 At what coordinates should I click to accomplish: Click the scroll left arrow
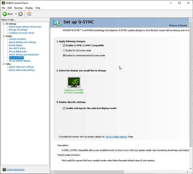click(52, 172)
